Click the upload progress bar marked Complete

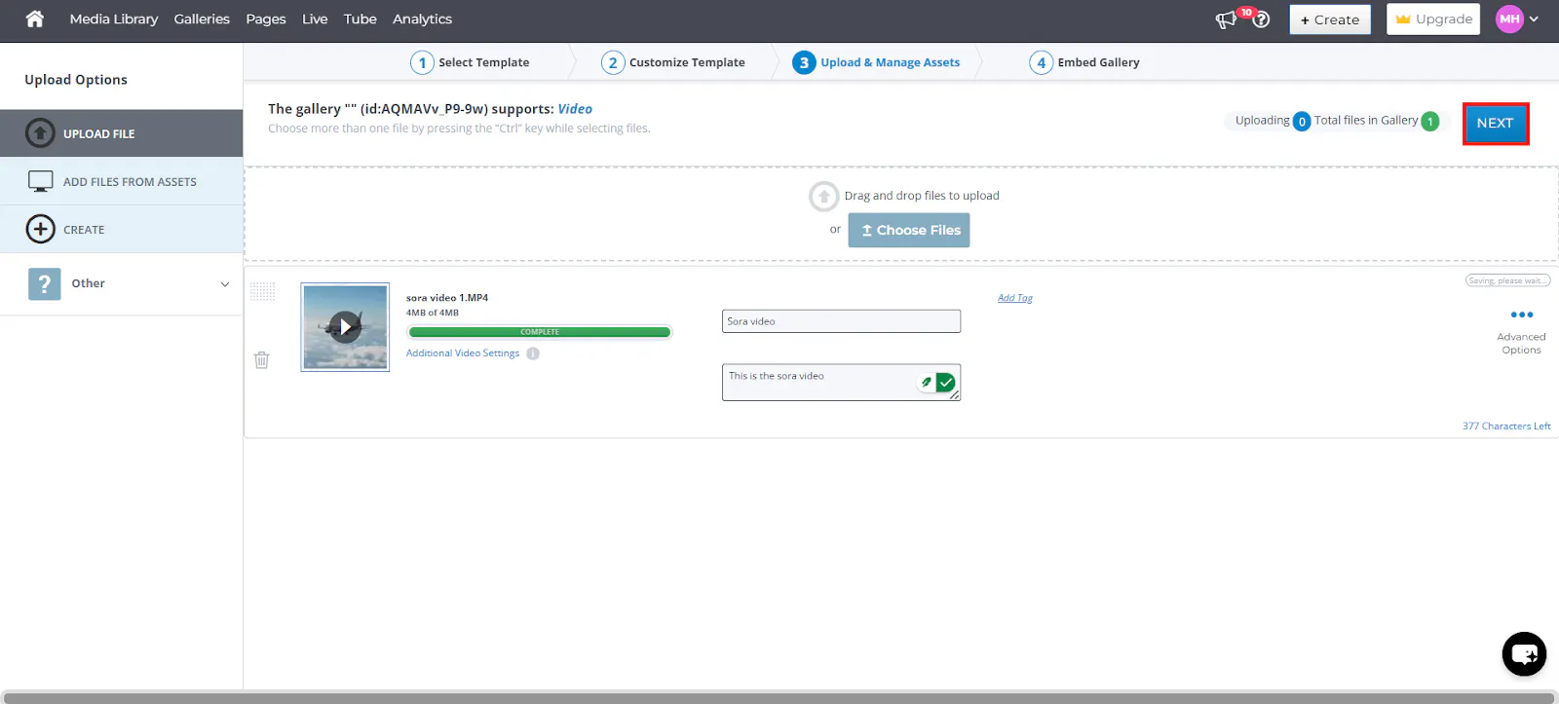pos(540,332)
